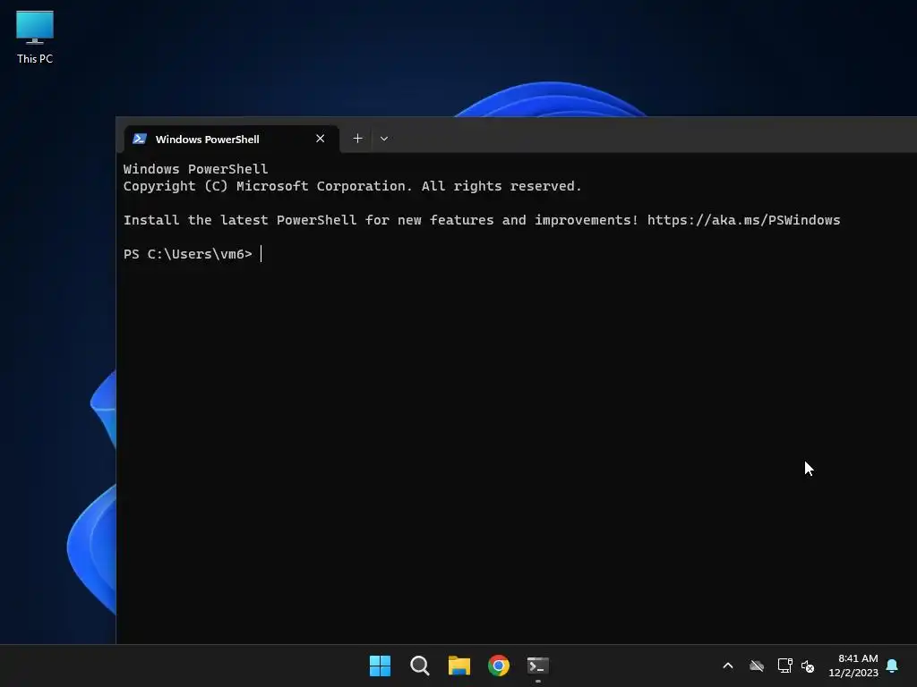The height and width of the screenshot is (687, 917).
Task: Click "Install the latest PowerShell" text
Action: (240, 220)
